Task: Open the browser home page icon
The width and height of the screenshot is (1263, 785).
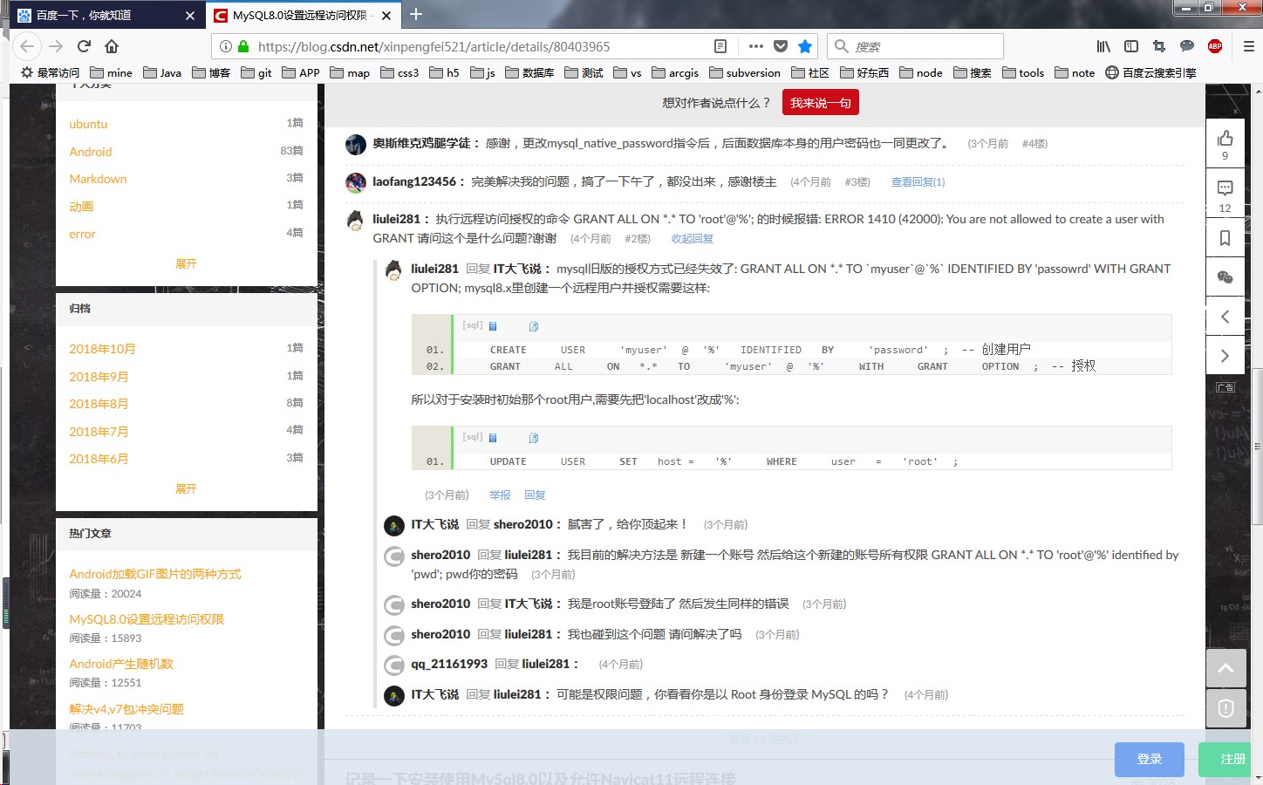Action: pyautogui.click(x=112, y=46)
